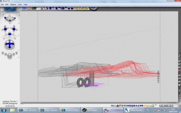This screenshot has height=113, width=181.
Task: Open the File menu
Action: pos(2,5)
